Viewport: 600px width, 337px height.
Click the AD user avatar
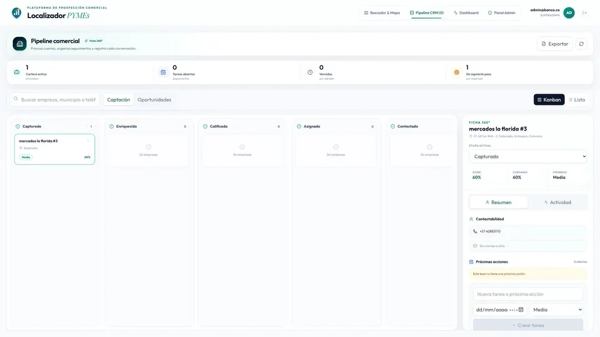[x=569, y=13]
